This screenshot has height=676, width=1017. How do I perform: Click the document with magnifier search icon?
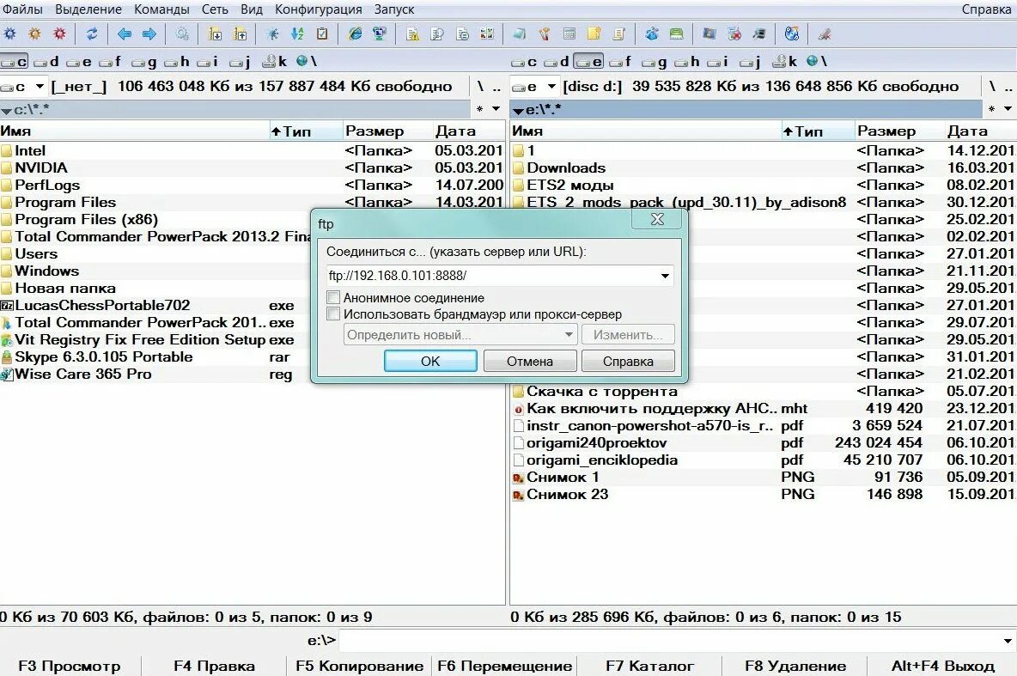[x=437, y=33]
